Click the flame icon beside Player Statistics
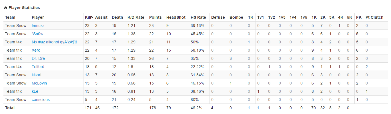The image size is (391, 114). point(5,8)
